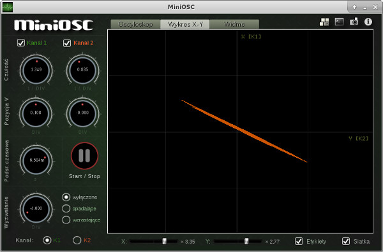
Task: Close the MiniOSC window
Action: coord(375,7)
